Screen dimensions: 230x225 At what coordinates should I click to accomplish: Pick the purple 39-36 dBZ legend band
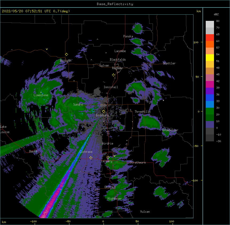pyautogui.click(x=210, y=91)
